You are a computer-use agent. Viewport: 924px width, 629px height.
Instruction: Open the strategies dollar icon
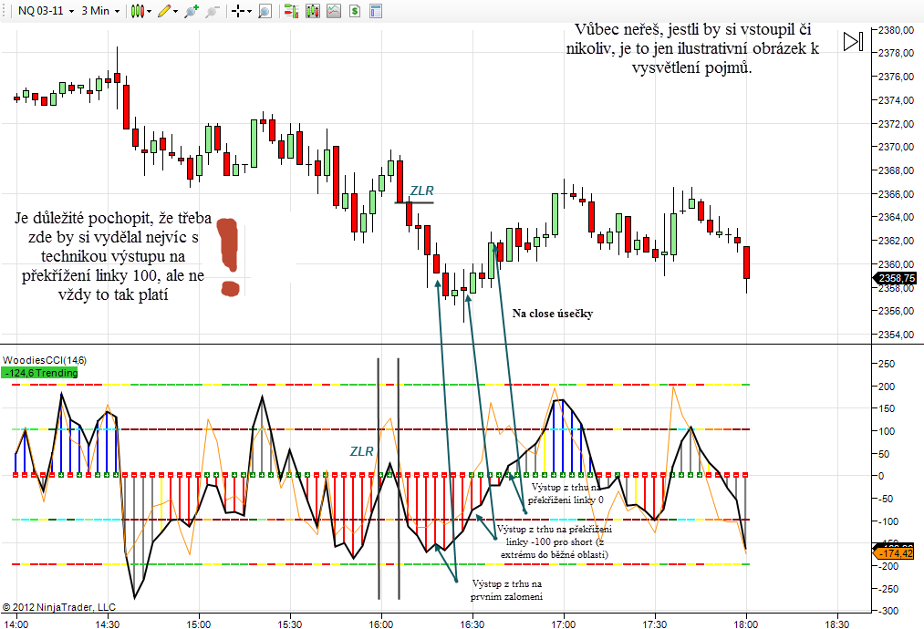coord(354,11)
